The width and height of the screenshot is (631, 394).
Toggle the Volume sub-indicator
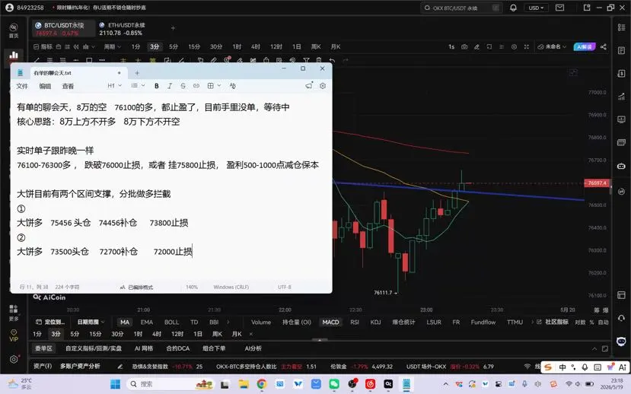coord(261,322)
